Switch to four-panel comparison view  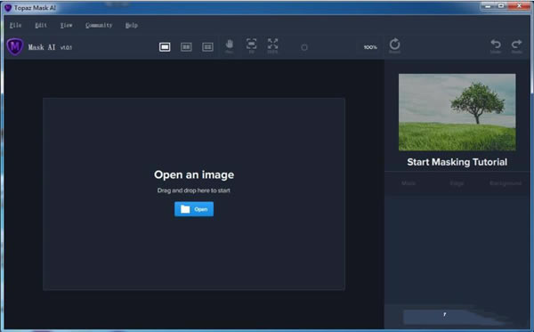point(207,47)
